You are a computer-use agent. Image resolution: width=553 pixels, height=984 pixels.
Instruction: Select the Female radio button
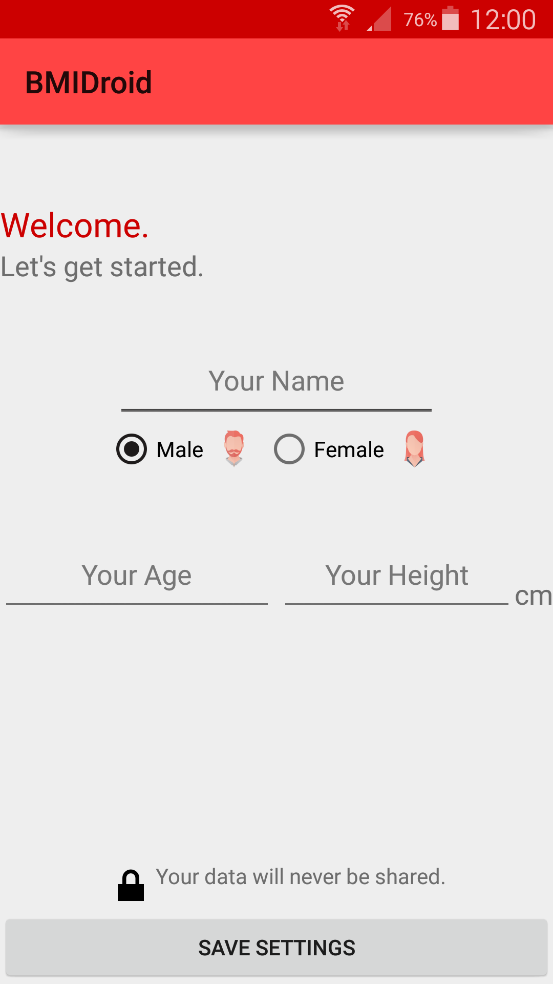[289, 449]
